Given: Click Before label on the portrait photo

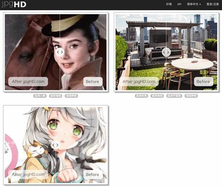Looking at the screenshot, I should pyautogui.click(x=93, y=81).
